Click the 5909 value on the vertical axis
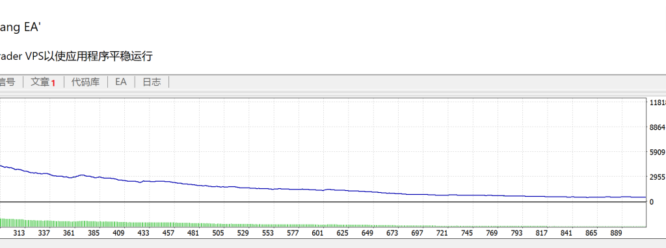 658,152
